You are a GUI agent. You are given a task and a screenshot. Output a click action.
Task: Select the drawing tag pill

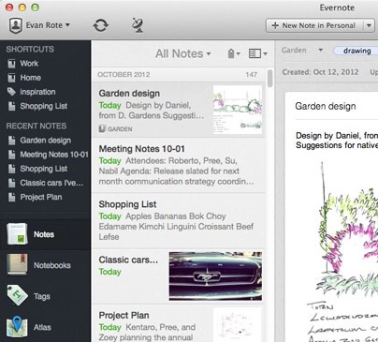[x=356, y=51]
